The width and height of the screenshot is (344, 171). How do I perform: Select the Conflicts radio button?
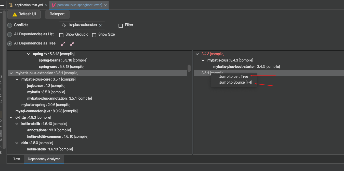10,25
